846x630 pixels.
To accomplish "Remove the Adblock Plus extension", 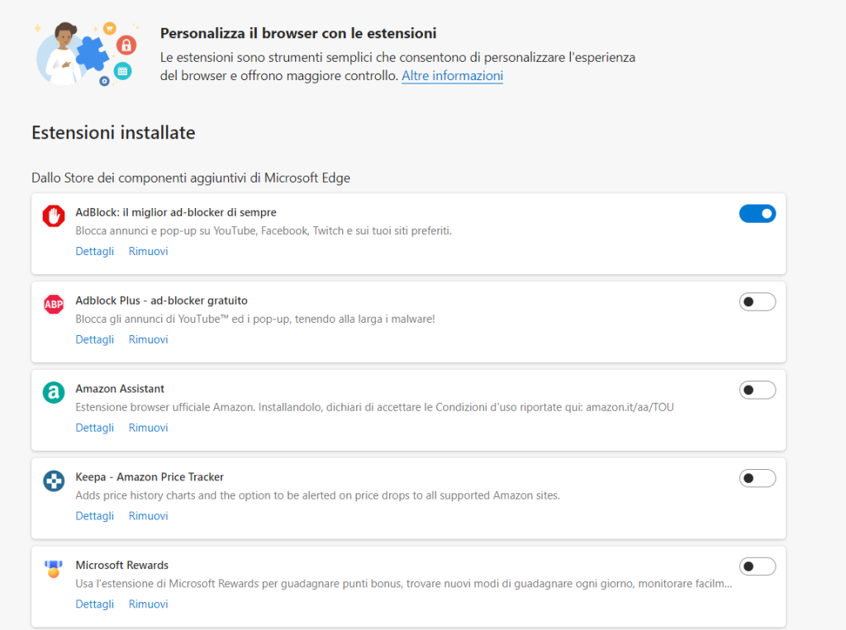I will coord(149,339).
